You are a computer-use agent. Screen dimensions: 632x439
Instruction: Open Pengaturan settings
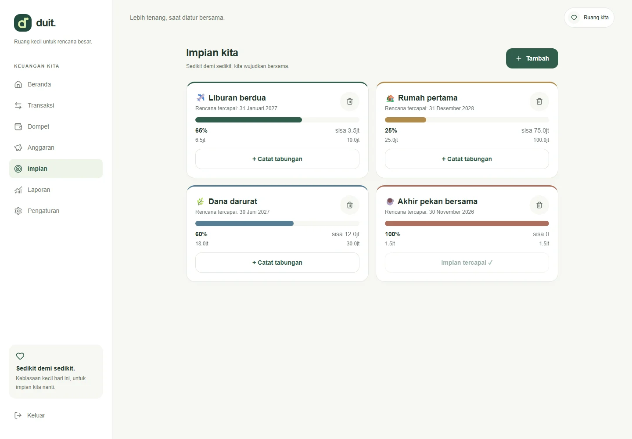coord(56,211)
